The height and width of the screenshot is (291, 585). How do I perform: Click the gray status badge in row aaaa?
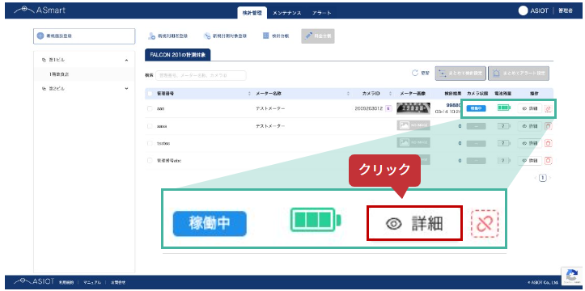(x=476, y=126)
